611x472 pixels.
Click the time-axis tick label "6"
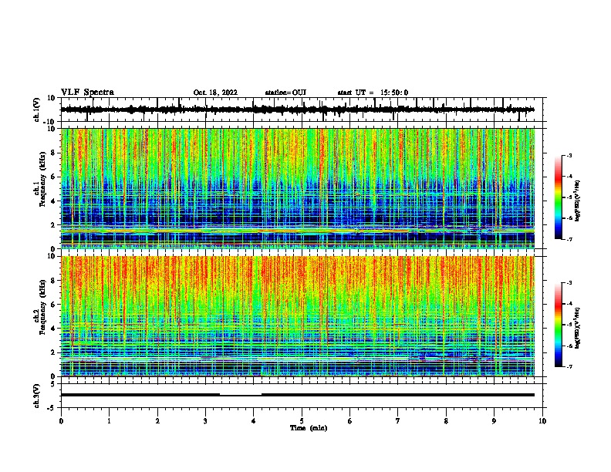click(350, 421)
